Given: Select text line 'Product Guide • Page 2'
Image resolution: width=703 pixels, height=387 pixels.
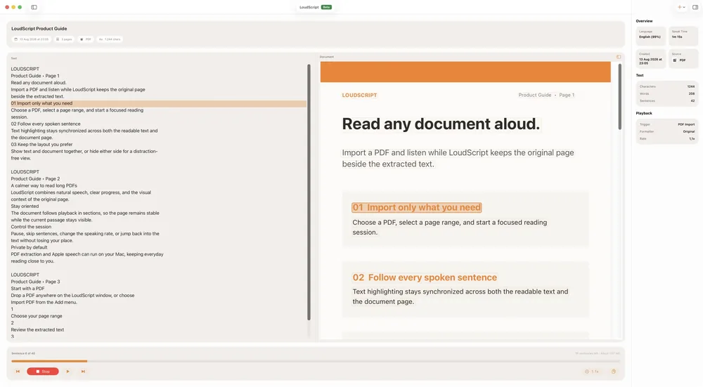Looking at the screenshot, I should [35, 178].
